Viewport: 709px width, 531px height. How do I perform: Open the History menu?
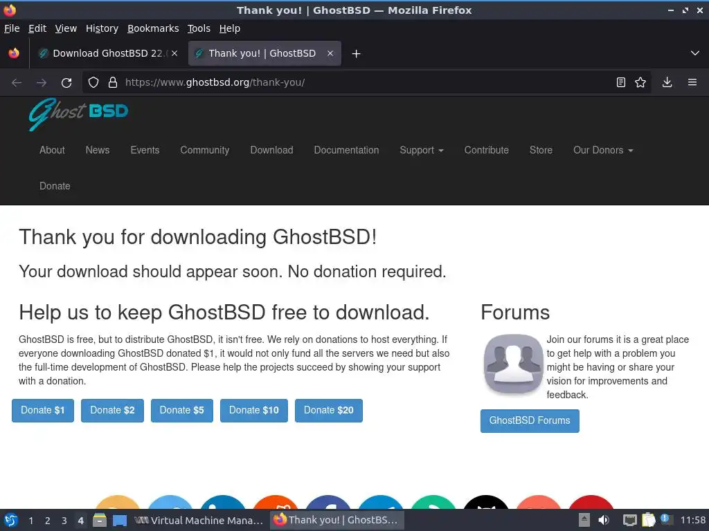pyautogui.click(x=102, y=28)
